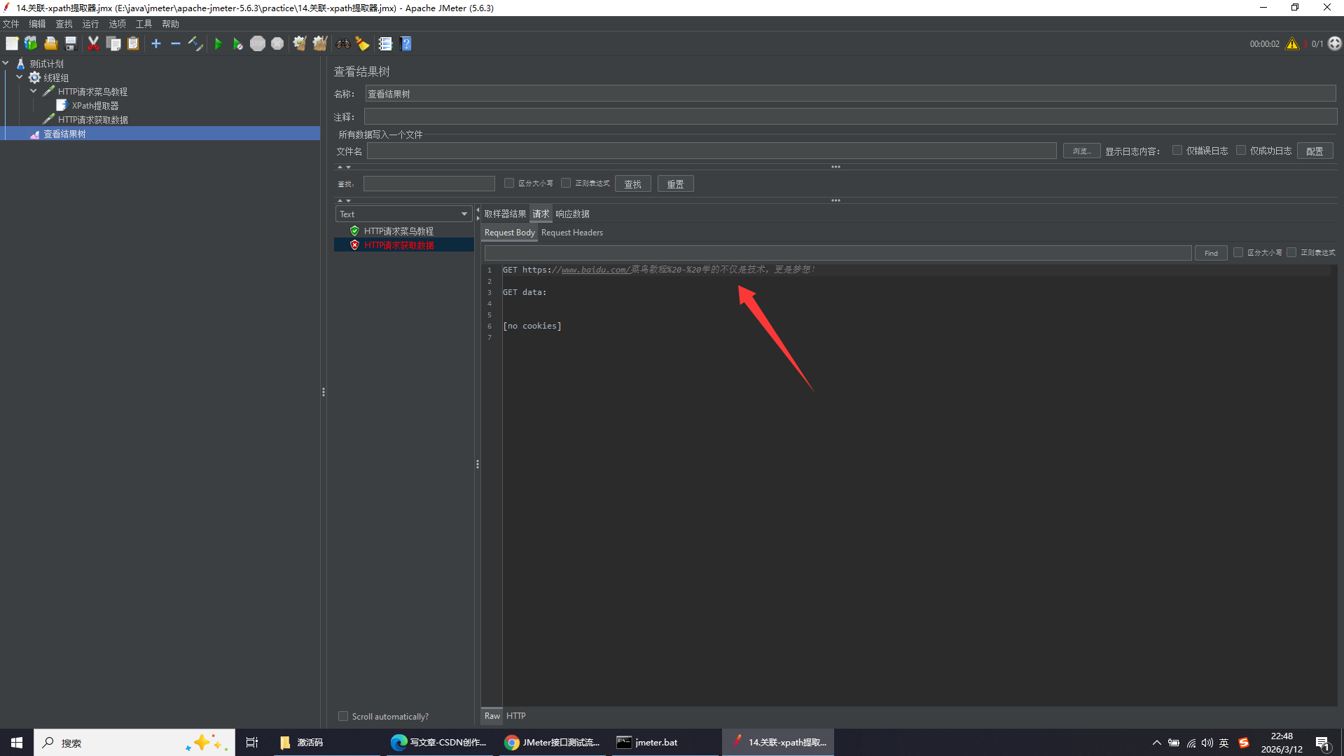Open the Text renderer dropdown
1344x756 pixels.
coord(403,214)
